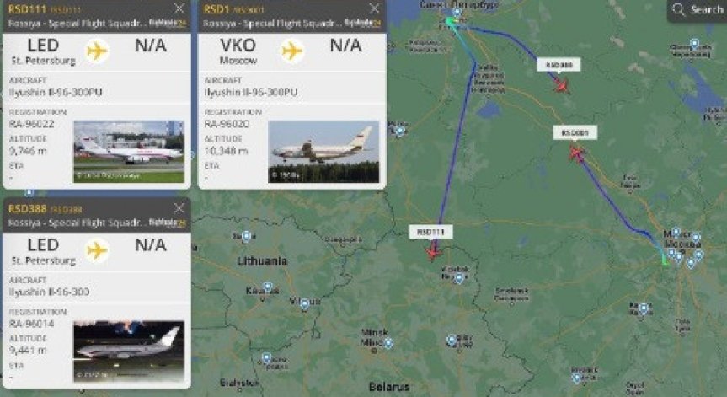Open the Search magnifier icon

tap(678, 9)
